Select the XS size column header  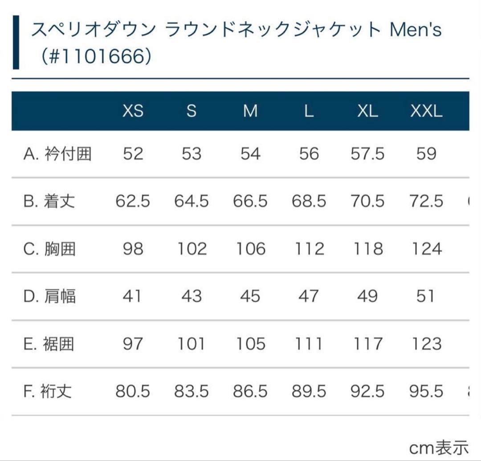[x=133, y=111]
